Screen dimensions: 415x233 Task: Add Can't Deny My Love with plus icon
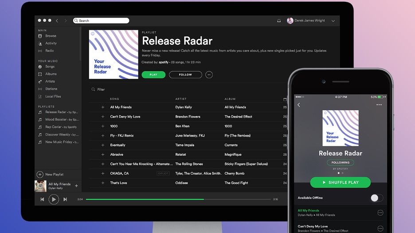(x=103, y=117)
